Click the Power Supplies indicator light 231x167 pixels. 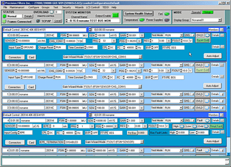(x=167, y=20)
